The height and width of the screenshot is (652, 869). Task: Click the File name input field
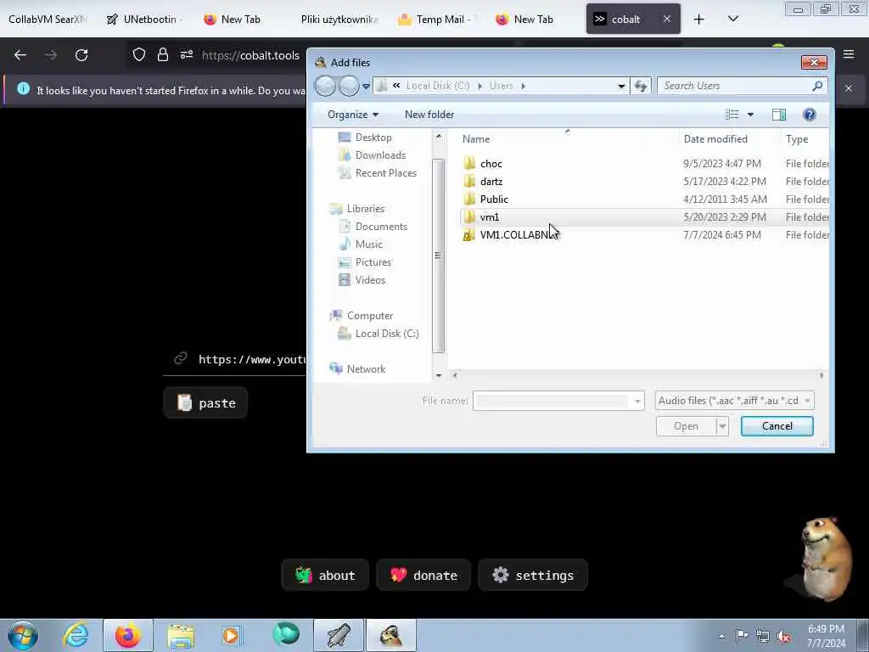click(x=552, y=401)
